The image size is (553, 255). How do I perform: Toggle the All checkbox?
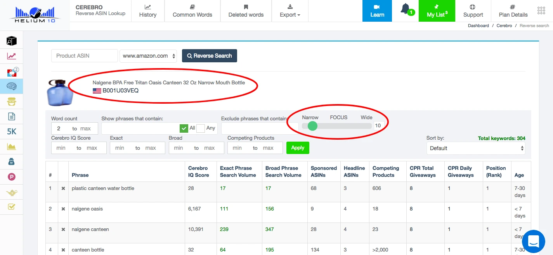pyautogui.click(x=184, y=128)
